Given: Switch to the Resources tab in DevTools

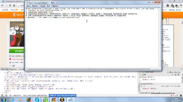Looking at the screenshot, I should pyautogui.click(x=13, y=69).
